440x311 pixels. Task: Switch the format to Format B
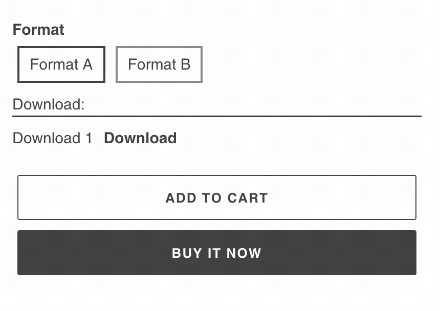pos(159,64)
